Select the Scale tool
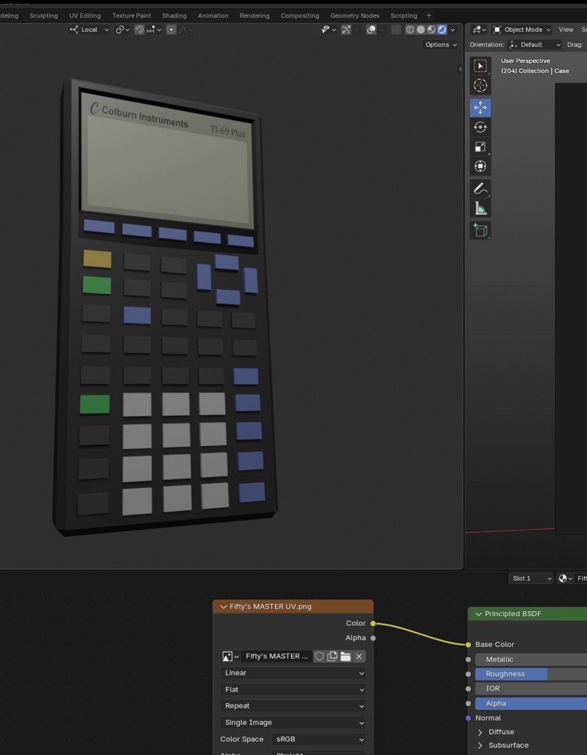587x755 pixels. tap(480, 147)
